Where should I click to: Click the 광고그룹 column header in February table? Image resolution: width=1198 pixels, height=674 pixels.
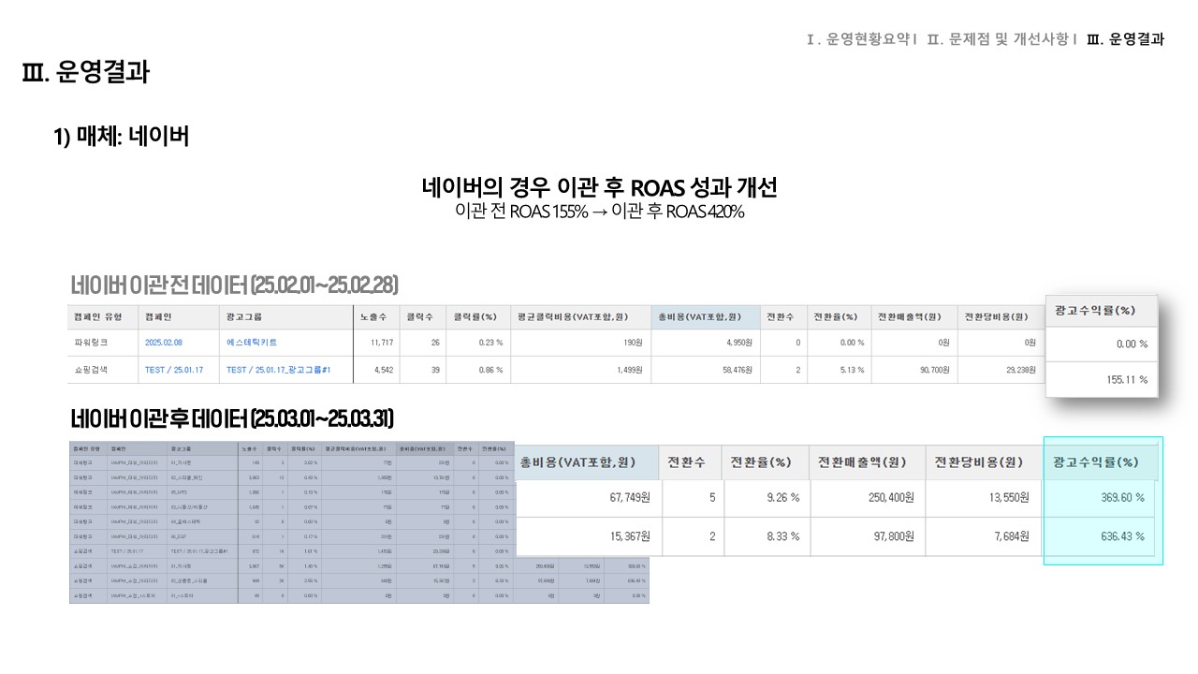point(244,317)
